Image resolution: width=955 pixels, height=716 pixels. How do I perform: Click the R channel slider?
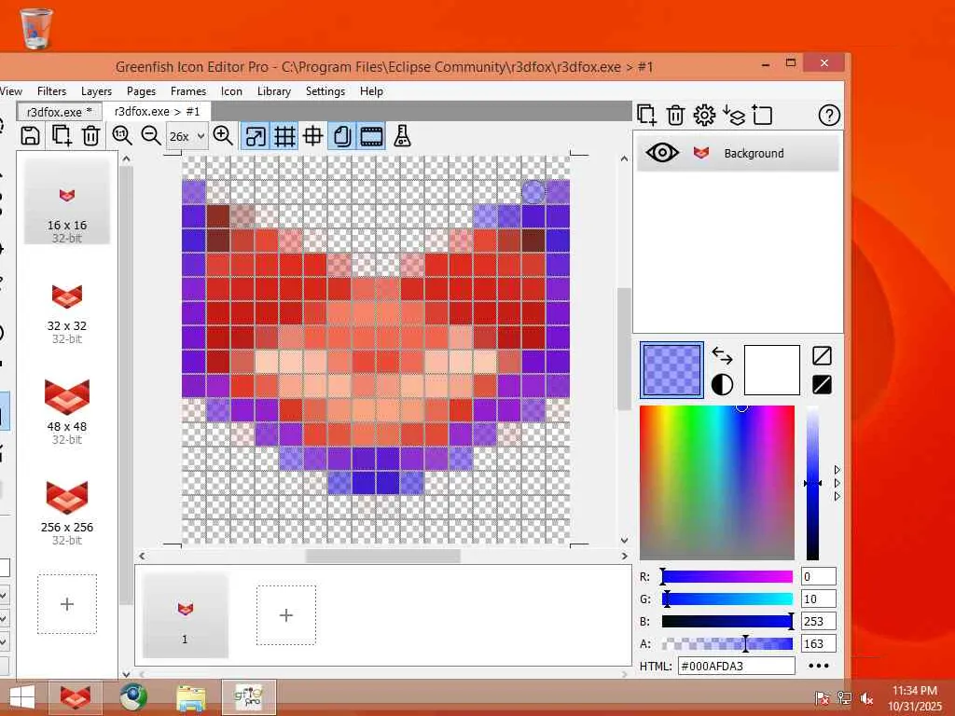point(727,576)
